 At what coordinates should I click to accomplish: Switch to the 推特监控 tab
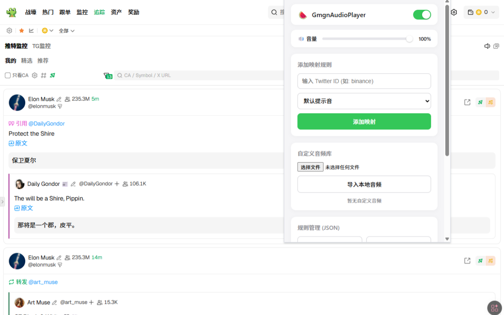[16, 46]
